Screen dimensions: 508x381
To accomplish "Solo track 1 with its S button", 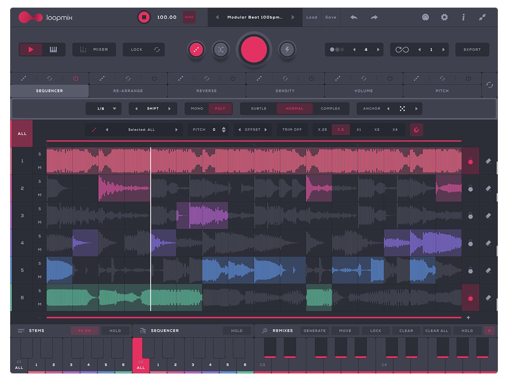I will click(x=40, y=154).
